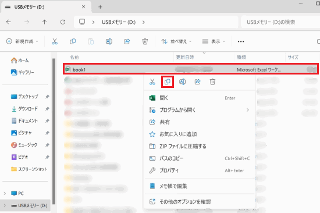Unpin ドキュメント using its pin icon

[x=47, y=120]
